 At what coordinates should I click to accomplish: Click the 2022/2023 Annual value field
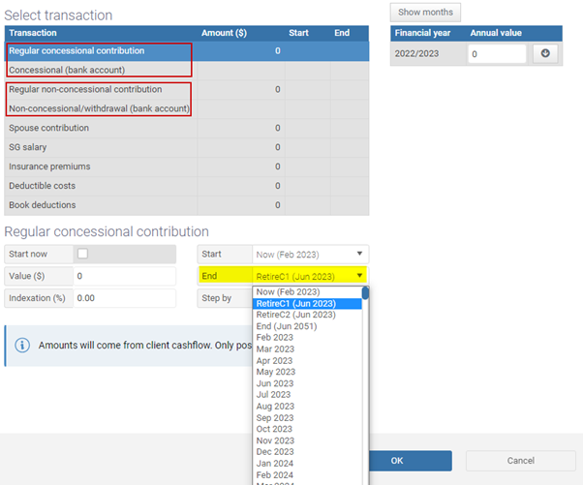click(x=496, y=53)
